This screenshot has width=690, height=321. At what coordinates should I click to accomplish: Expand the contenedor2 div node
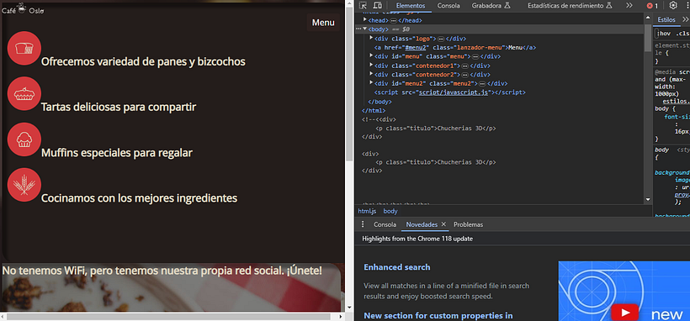point(371,74)
